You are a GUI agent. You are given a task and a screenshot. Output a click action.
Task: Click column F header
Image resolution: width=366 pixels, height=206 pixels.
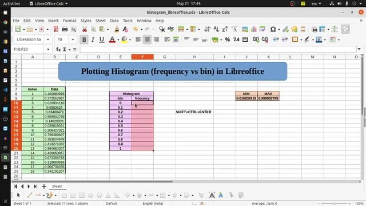(x=142, y=57)
